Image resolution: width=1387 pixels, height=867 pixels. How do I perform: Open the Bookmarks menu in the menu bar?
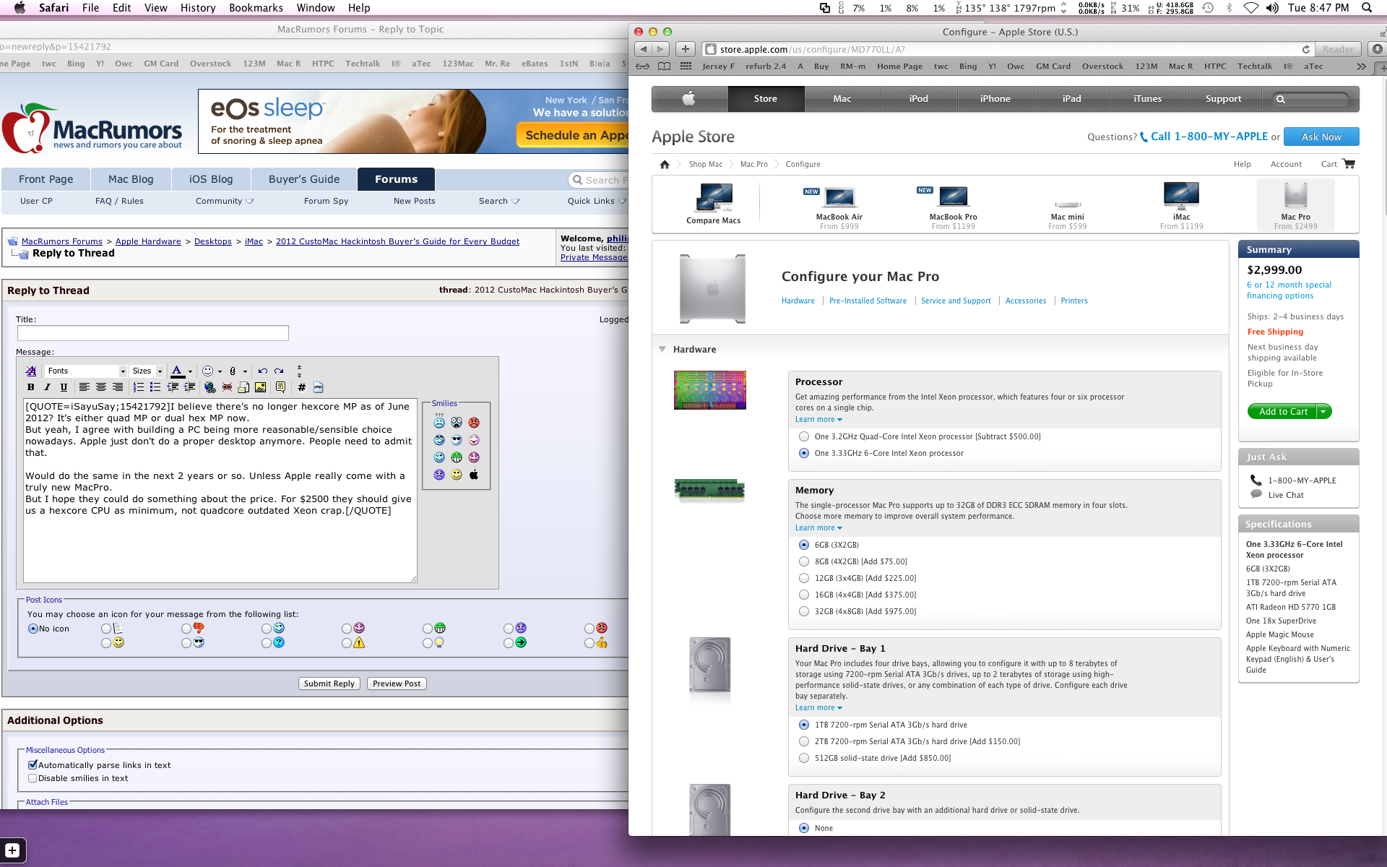click(x=256, y=8)
